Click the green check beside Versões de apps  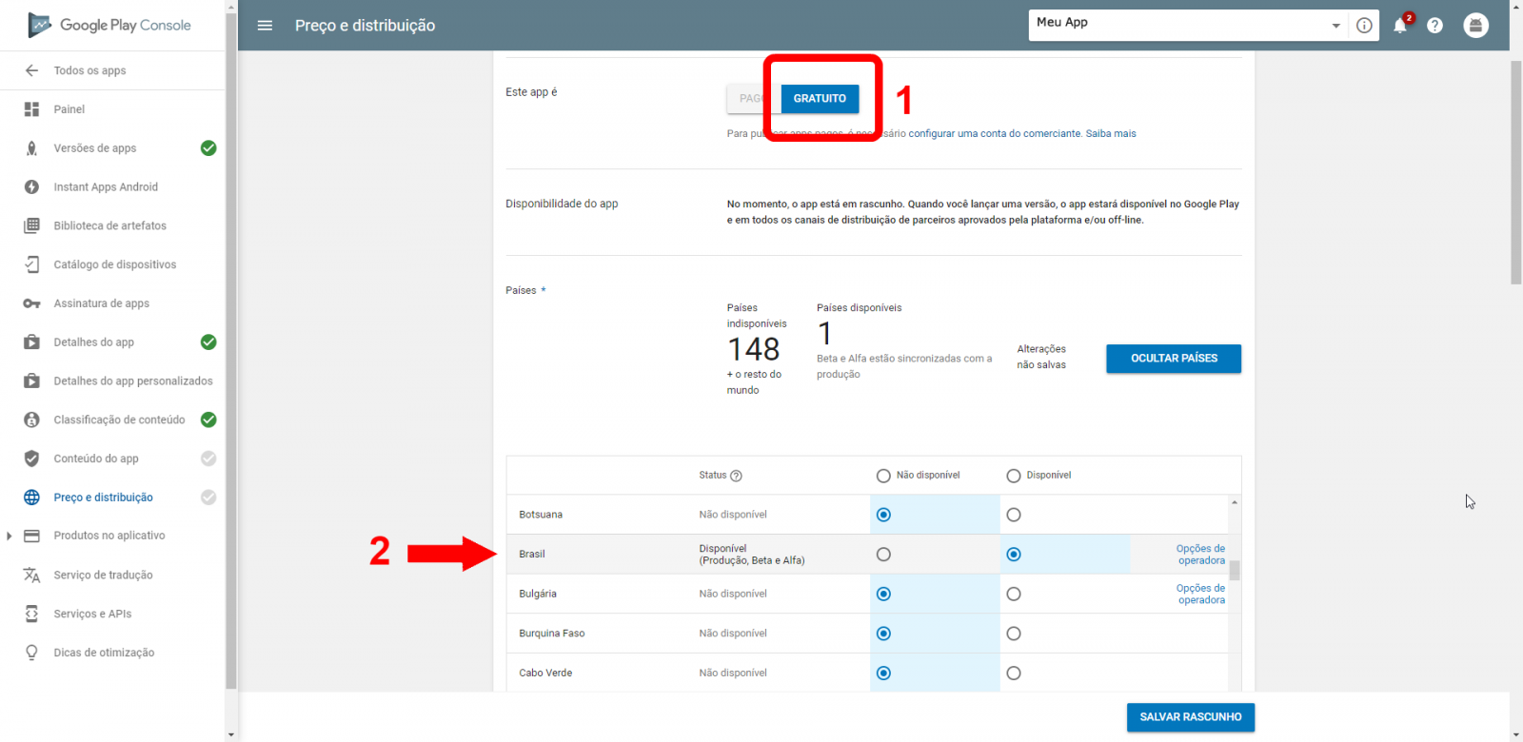tap(208, 148)
